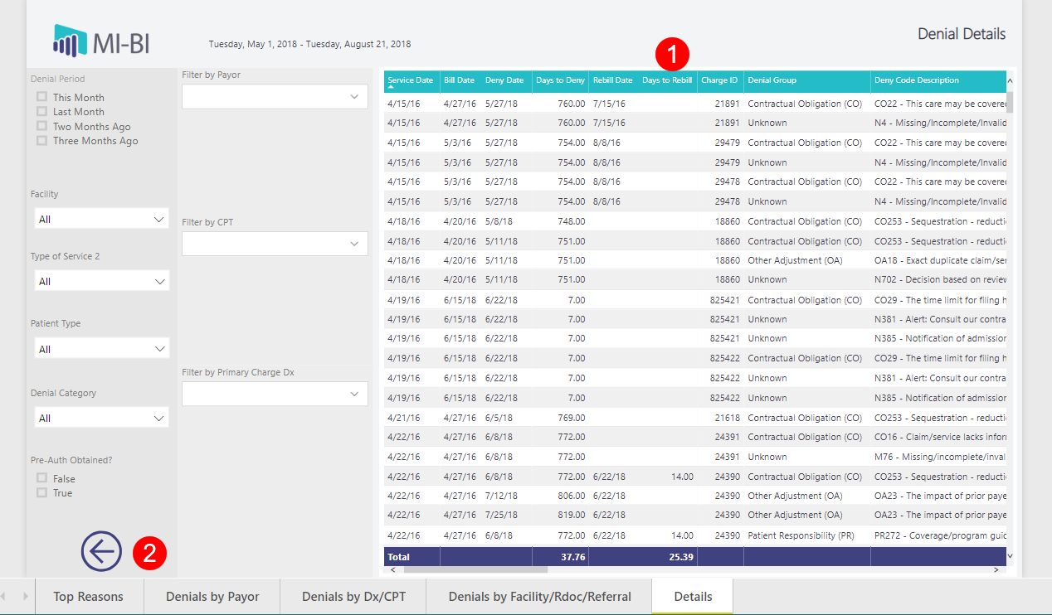Image resolution: width=1052 pixels, height=615 pixels.
Task: Click the back arrow circle icon
Action: [101, 551]
